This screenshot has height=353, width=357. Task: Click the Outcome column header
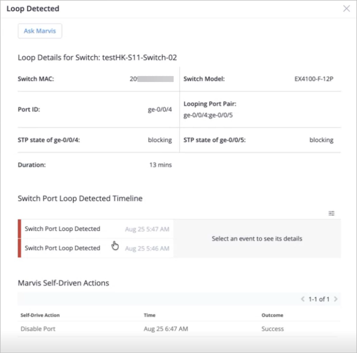coord(272,315)
